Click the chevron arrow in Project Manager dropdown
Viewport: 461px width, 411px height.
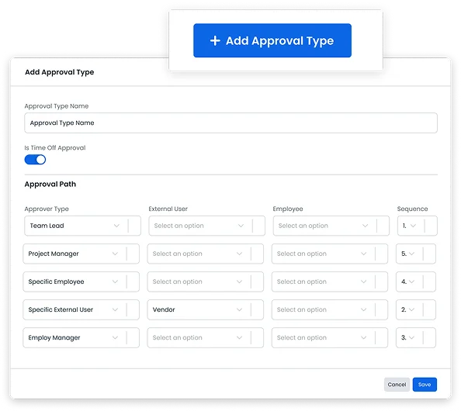(x=115, y=254)
